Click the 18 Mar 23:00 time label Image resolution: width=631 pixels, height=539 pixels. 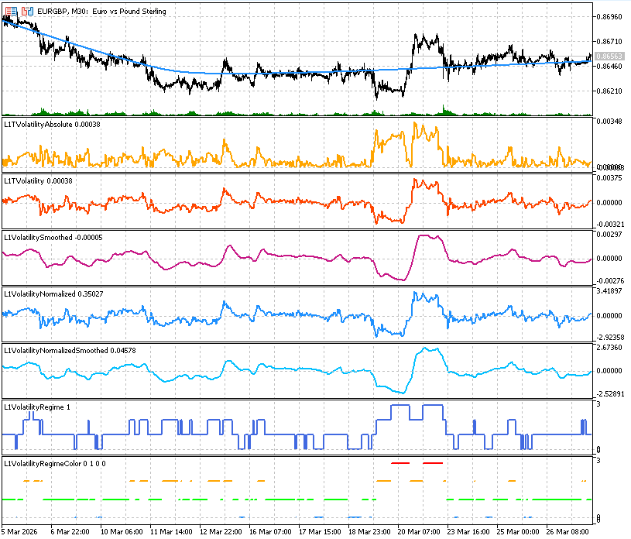tap(369, 532)
